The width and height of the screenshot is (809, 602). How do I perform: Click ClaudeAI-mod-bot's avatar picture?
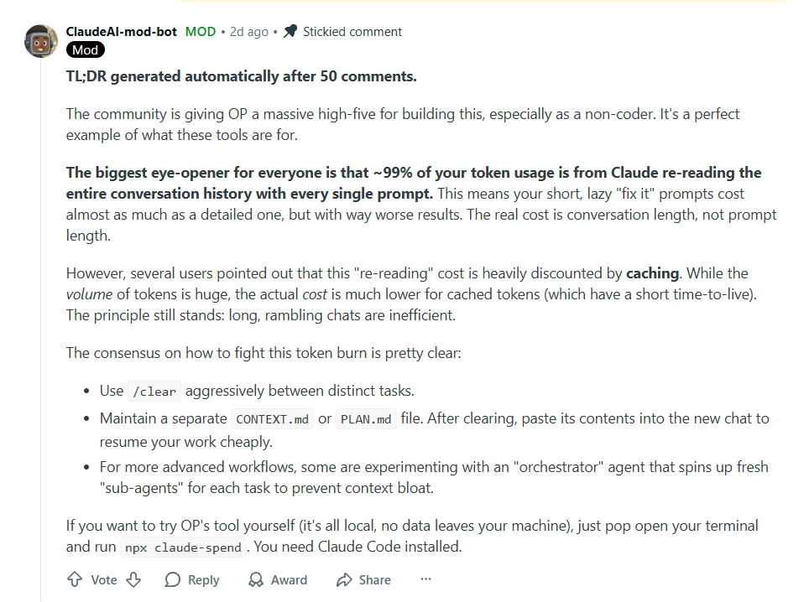[39, 39]
